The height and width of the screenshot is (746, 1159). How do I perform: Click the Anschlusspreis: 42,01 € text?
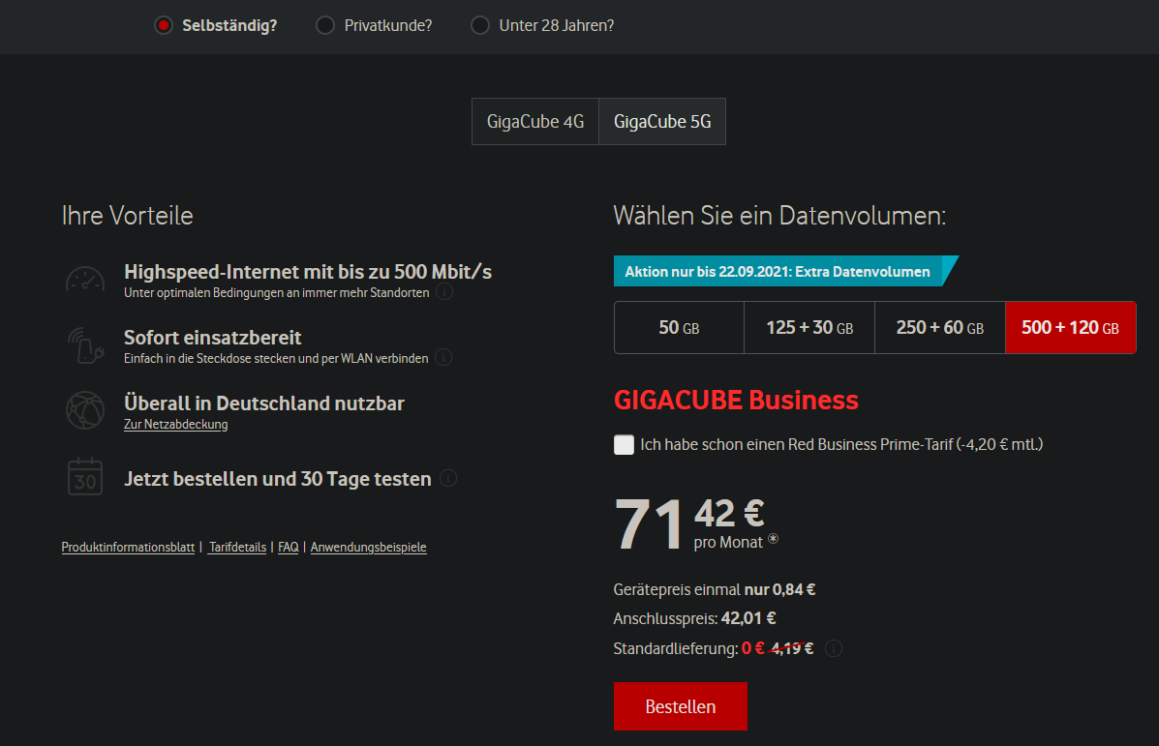(695, 618)
